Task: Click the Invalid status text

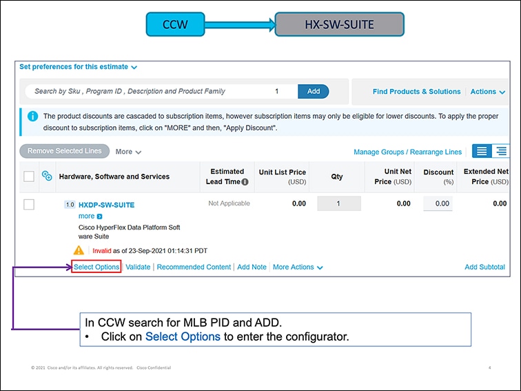Action: click(x=102, y=251)
